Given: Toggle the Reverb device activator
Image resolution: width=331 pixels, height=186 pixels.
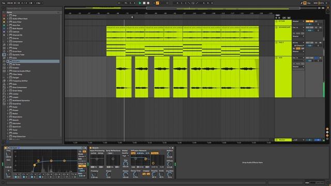Looking at the screenshot, I should pyautogui.click(x=91, y=148).
